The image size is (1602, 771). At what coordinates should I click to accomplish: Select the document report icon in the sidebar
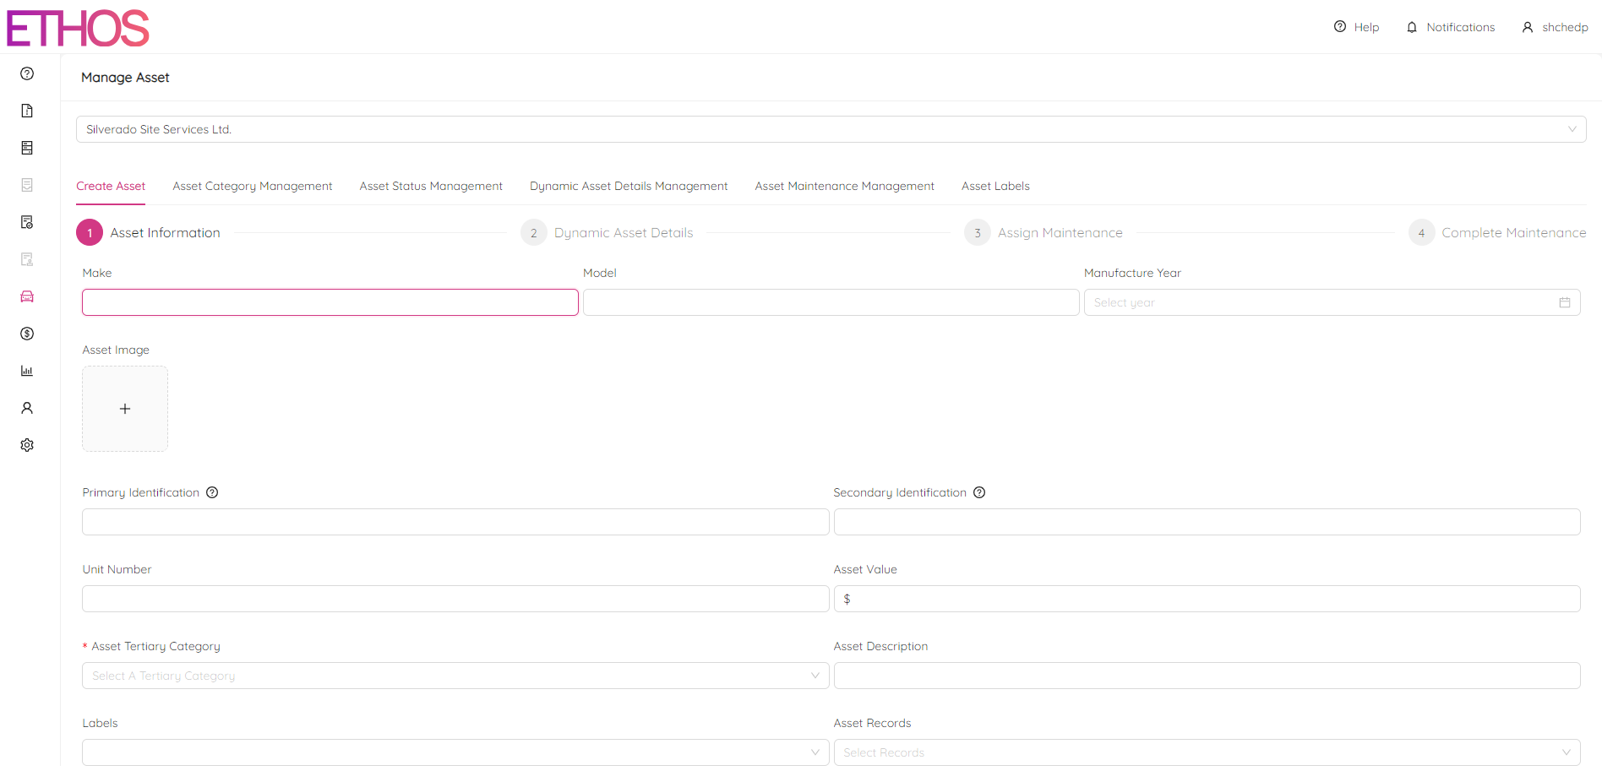26,111
